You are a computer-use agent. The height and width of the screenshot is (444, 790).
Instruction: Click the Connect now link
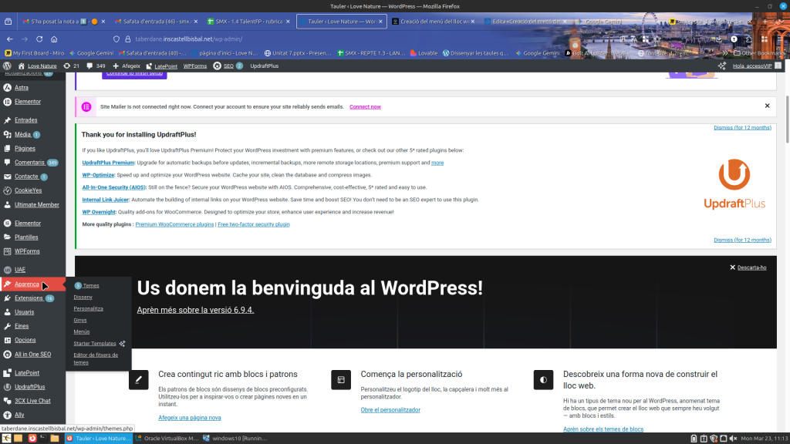365,106
